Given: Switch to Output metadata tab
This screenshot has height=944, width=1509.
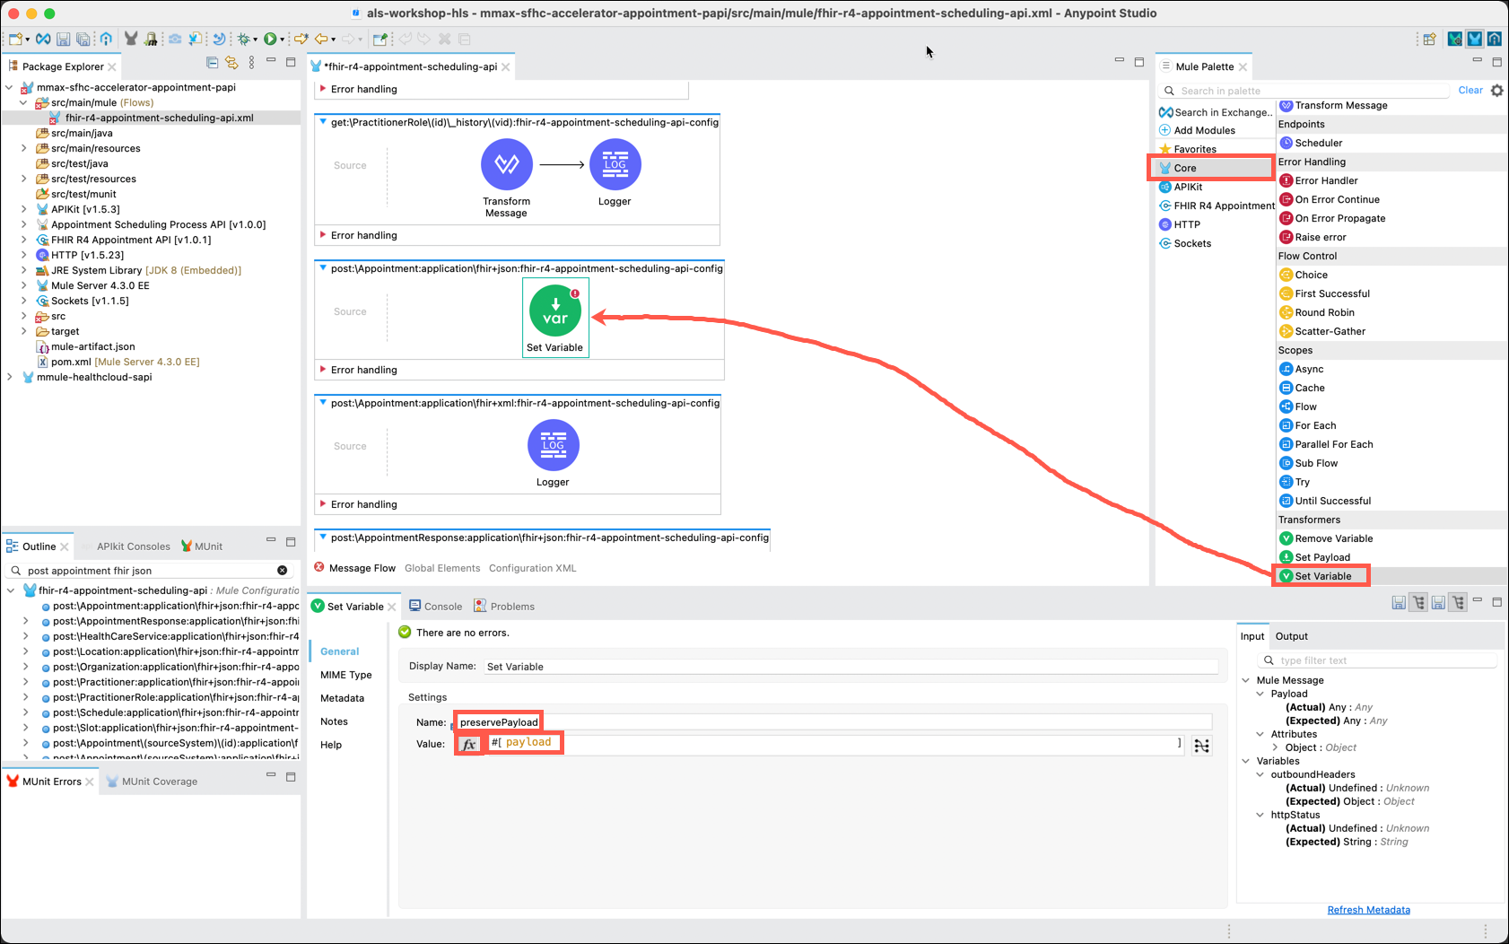Looking at the screenshot, I should pos(1292,636).
